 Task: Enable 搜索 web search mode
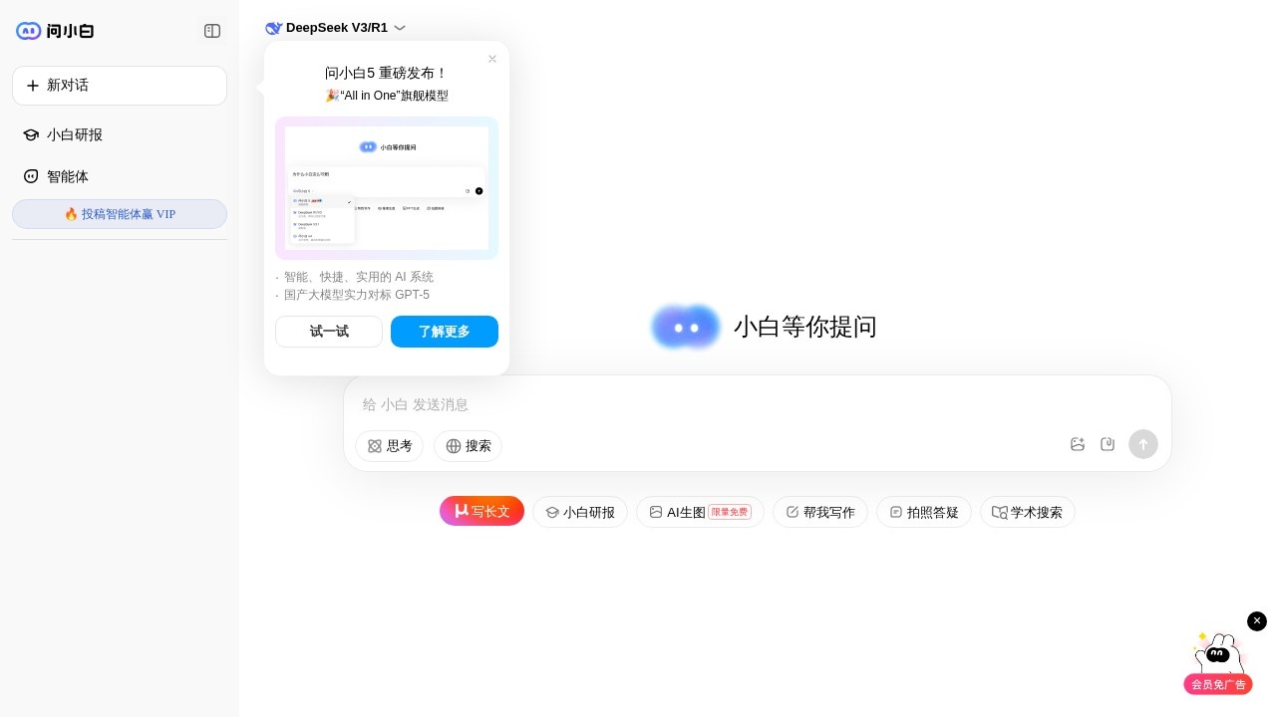[x=468, y=446]
